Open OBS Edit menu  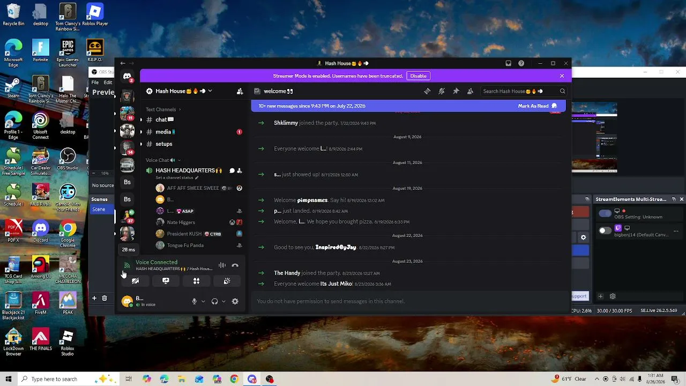pos(108,83)
